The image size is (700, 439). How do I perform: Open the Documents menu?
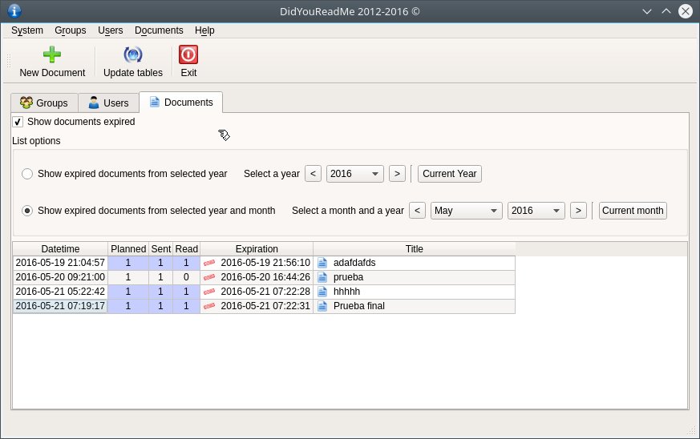coord(159,30)
